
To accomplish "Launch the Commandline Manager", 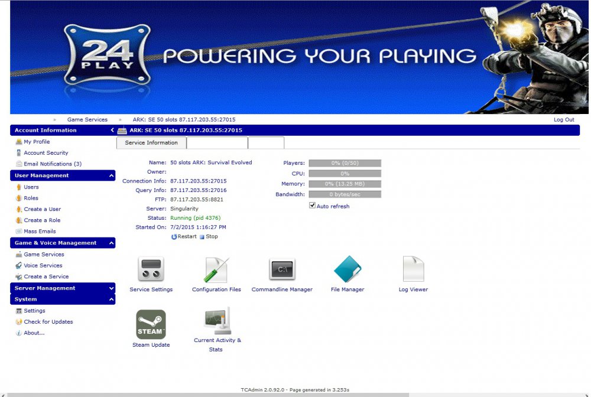I will (x=282, y=273).
